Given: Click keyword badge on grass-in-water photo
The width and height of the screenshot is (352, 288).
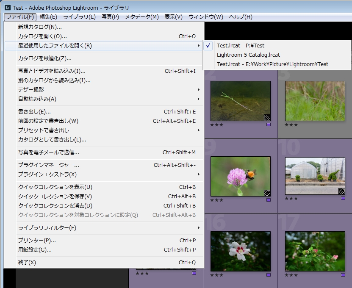Looking at the screenshot, I should click(267, 117).
